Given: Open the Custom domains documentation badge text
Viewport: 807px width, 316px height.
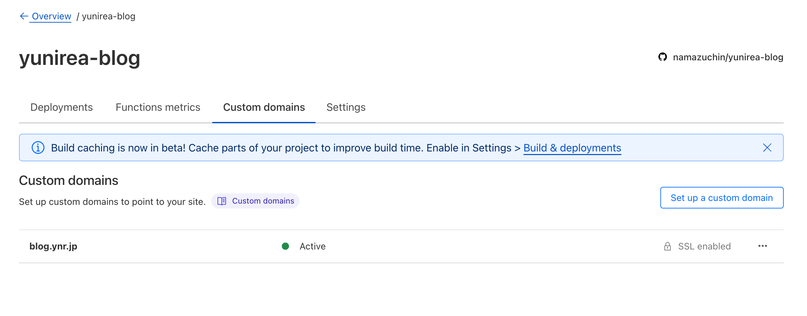Looking at the screenshot, I should coord(263,201).
